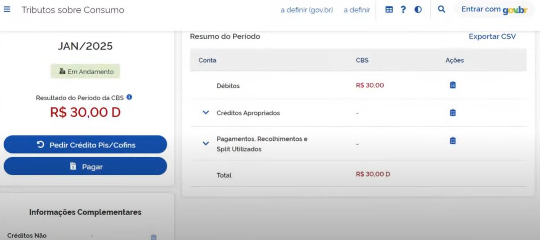This screenshot has height=240, width=540.
Task: Expand Pagamentos, Recolhimentos e Split Utilizados row
Action: (x=206, y=143)
